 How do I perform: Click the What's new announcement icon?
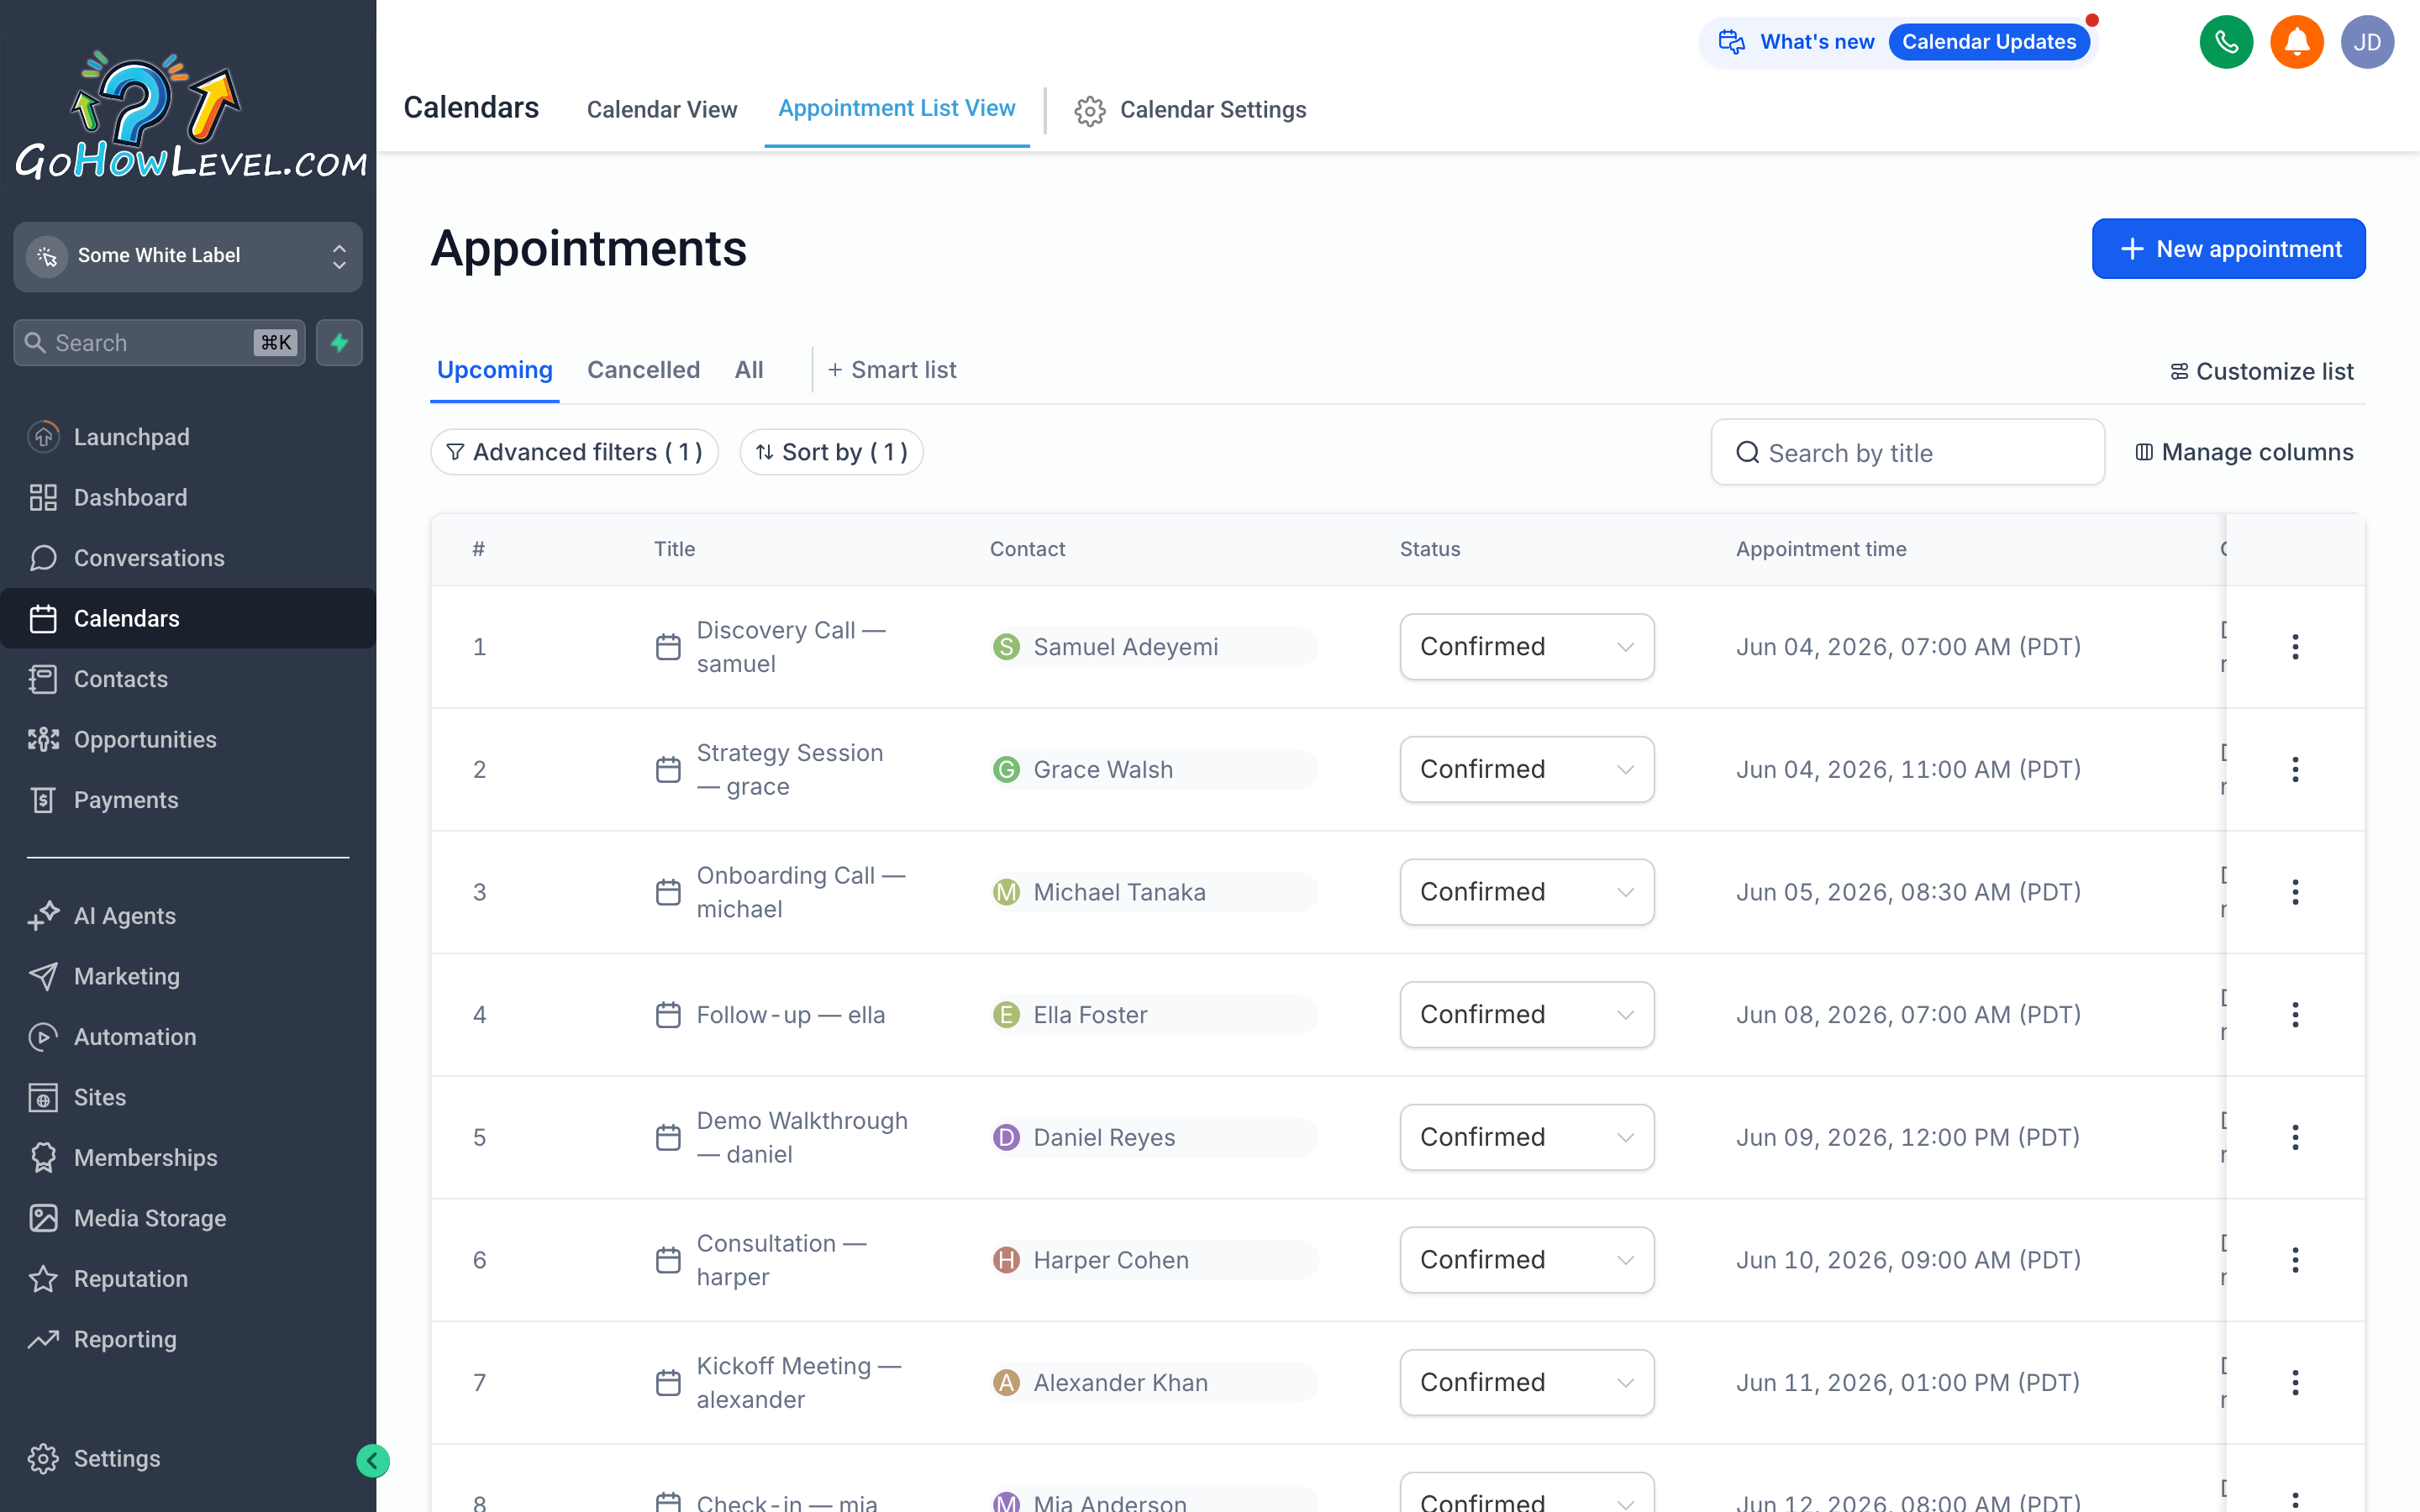click(x=1732, y=42)
